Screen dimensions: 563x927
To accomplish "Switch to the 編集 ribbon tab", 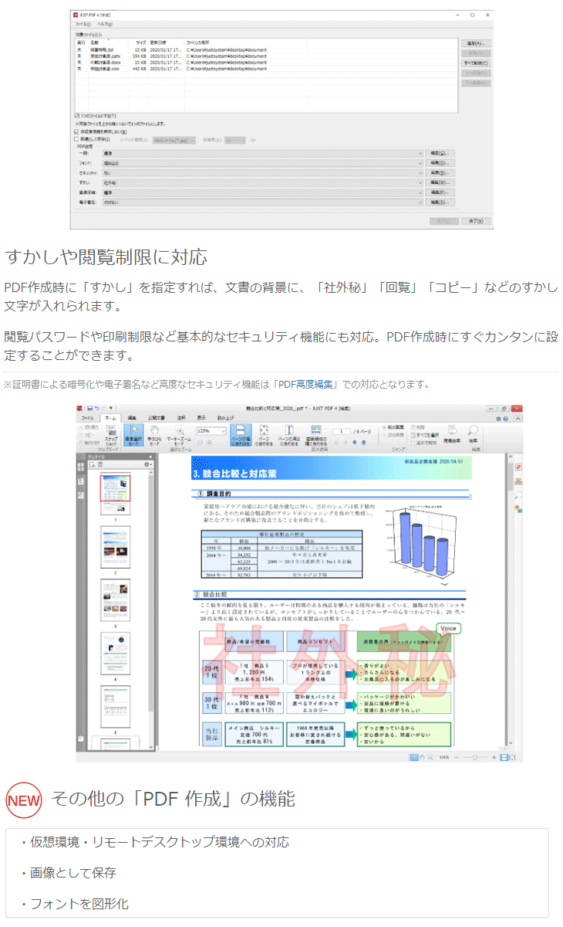I will point(133,417).
